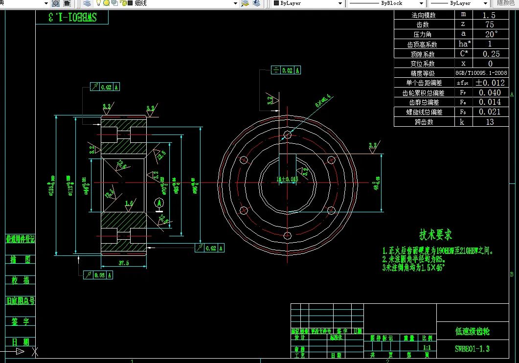Image resolution: width=519 pixels, height=363 pixels.
Task: Select the 齿顶高系数 table cell
Action: tap(424, 44)
